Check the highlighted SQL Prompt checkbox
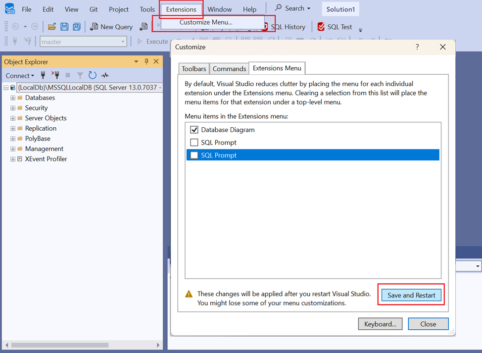 tap(194, 155)
